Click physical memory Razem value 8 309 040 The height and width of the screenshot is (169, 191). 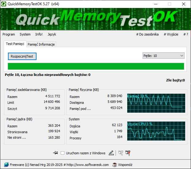coord(115,96)
